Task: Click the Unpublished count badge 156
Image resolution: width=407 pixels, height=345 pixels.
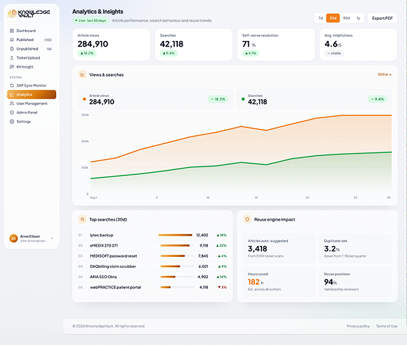Action: pyautogui.click(x=49, y=49)
